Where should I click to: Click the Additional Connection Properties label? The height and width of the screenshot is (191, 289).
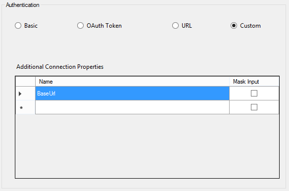pyautogui.click(x=60, y=67)
